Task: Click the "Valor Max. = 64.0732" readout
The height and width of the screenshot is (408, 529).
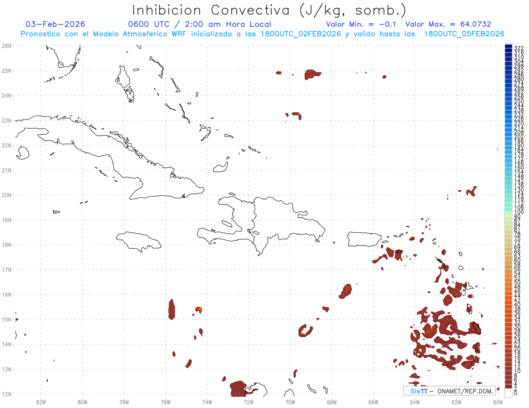Action: pyautogui.click(x=448, y=24)
